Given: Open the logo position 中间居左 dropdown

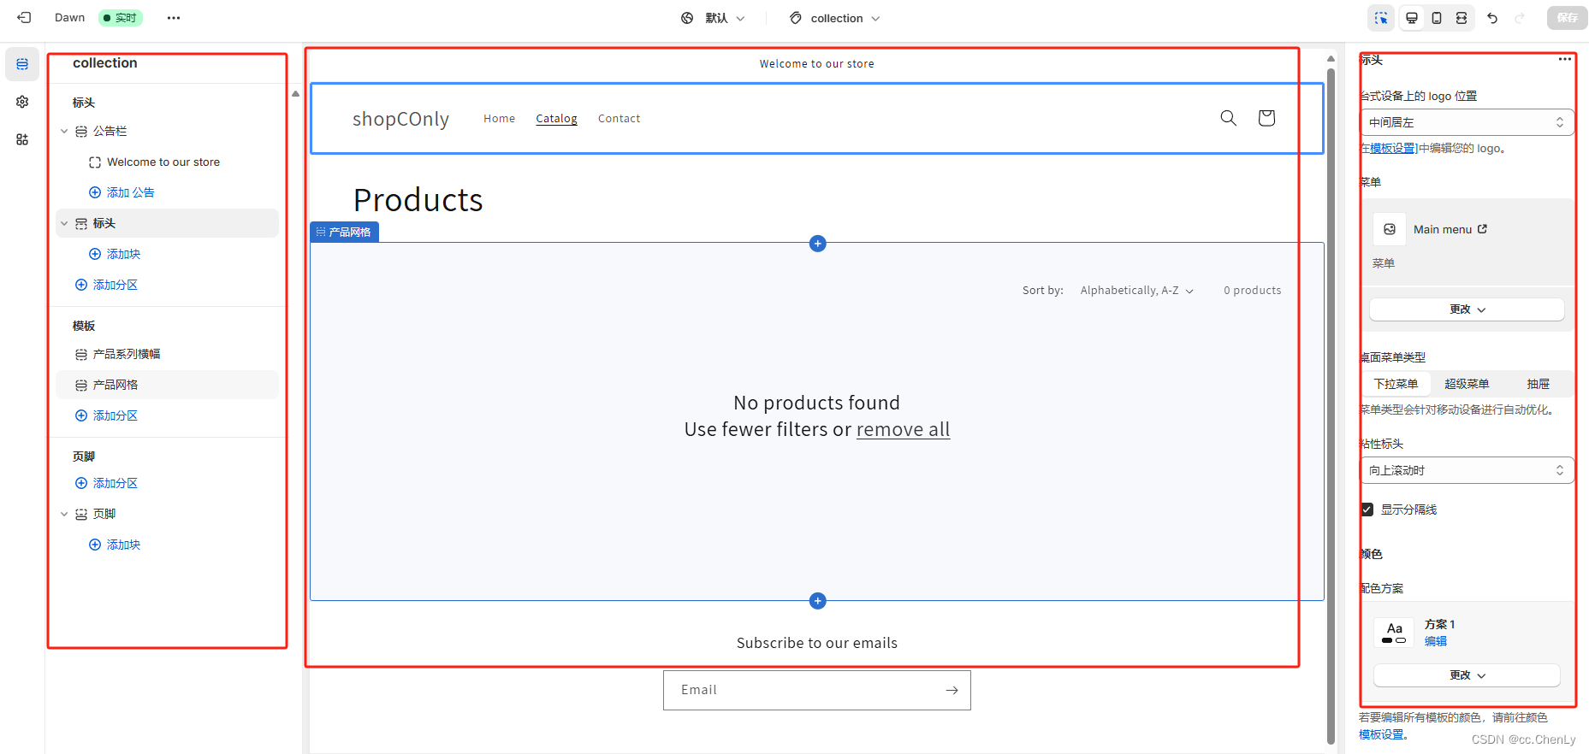Looking at the screenshot, I should [x=1467, y=122].
